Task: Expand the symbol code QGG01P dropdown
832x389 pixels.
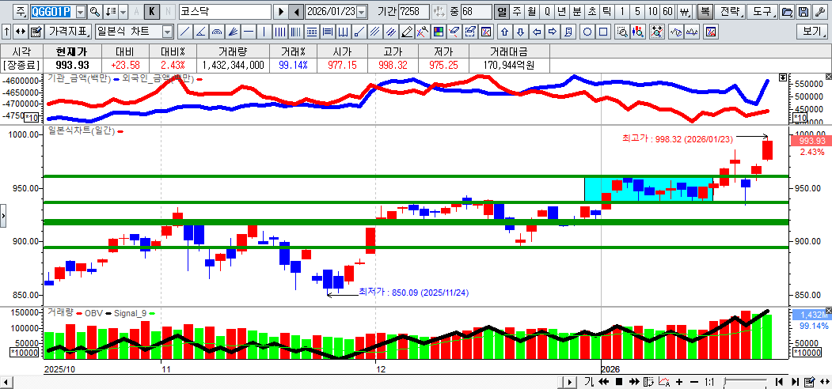Action: pyautogui.click(x=82, y=12)
